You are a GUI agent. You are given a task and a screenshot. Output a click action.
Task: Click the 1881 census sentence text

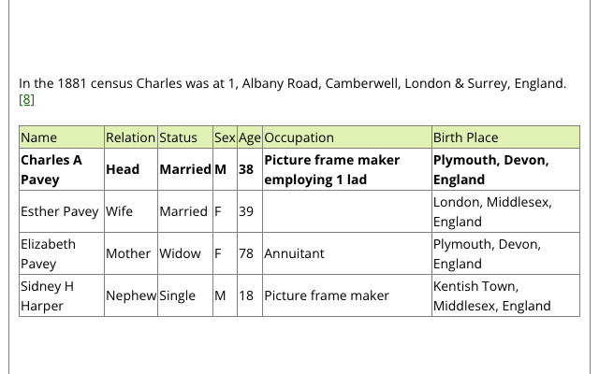point(292,83)
